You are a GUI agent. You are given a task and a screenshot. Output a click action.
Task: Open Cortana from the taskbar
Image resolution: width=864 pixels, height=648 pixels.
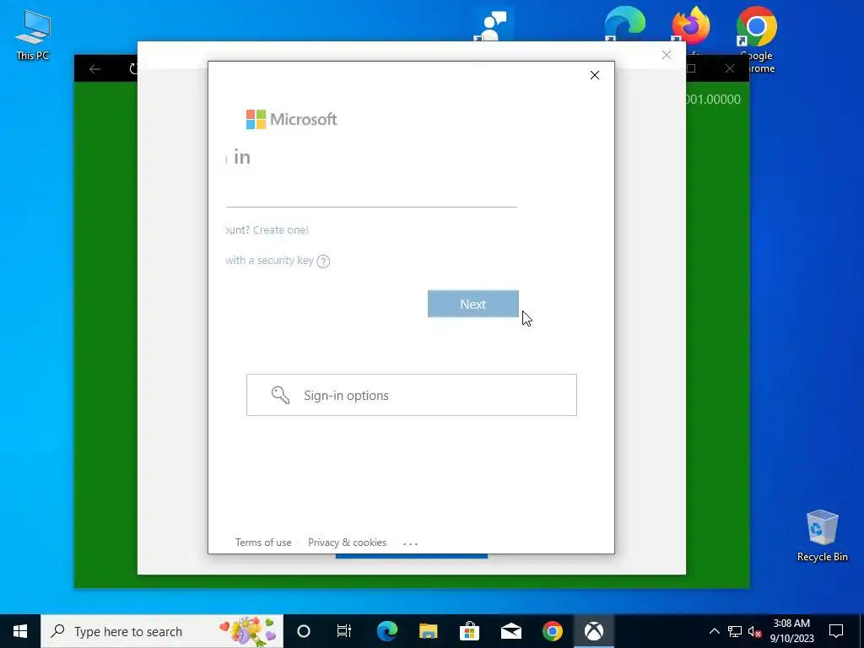304,631
